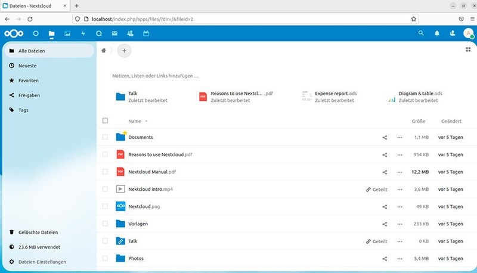This screenshot has width=477, height=273.
Task: Open the Nextcloud logo home link
Action: (x=14, y=33)
